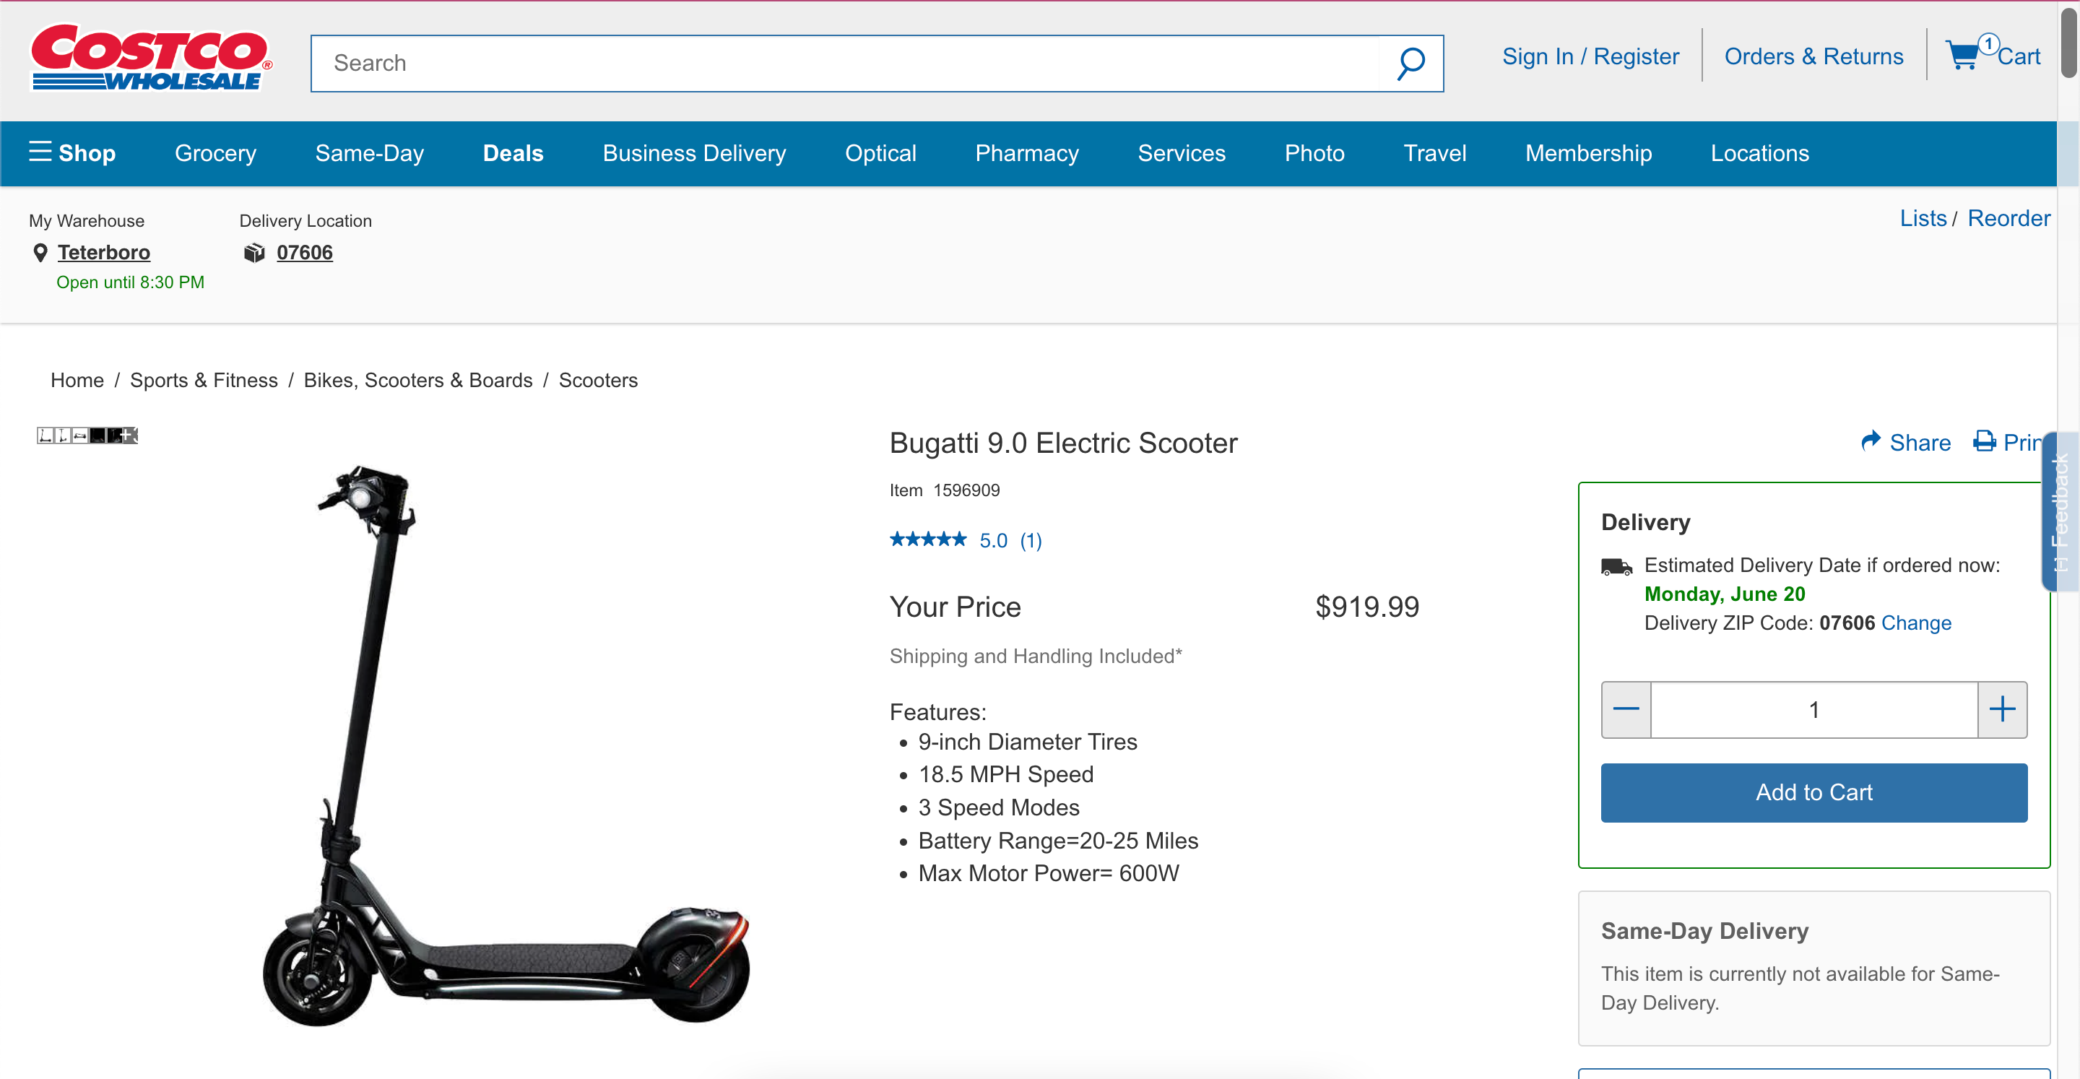Click inside the Search input field

click(x=844, y=63)
